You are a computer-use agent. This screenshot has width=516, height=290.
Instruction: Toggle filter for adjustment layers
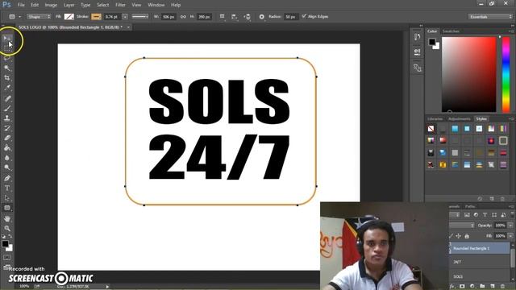(476, 215)
